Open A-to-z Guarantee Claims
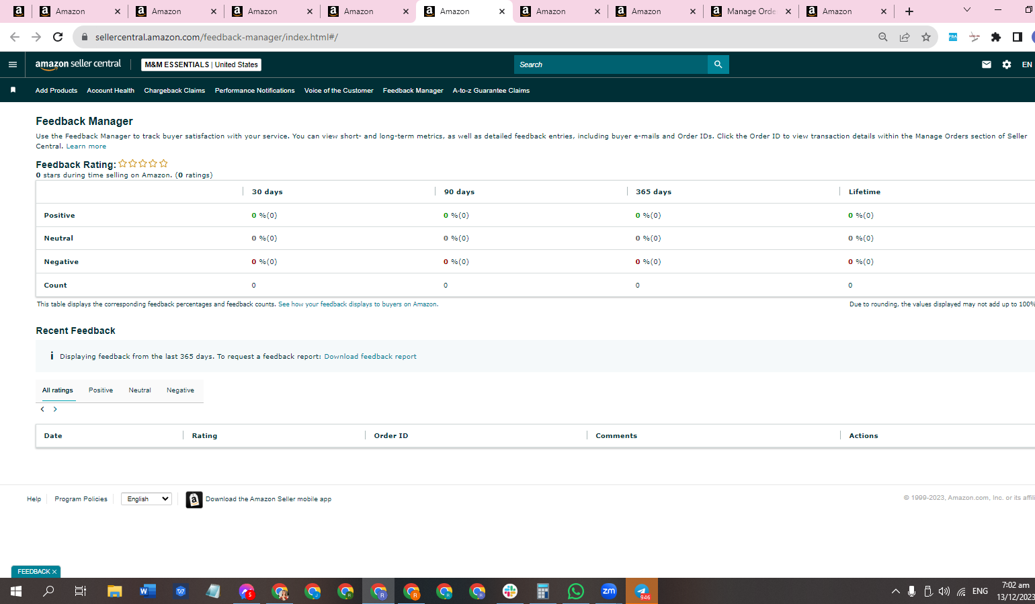1035x604 pixels. 491,91
